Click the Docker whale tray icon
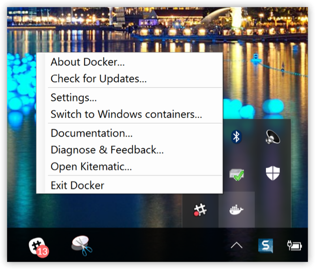 (x=237, y=210)
